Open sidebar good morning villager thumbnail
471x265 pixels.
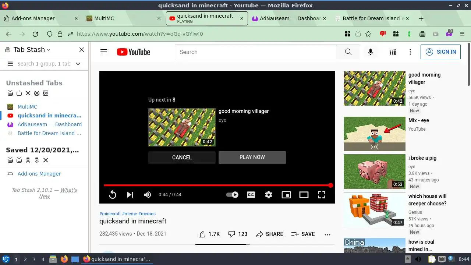(x=374, y=88)
